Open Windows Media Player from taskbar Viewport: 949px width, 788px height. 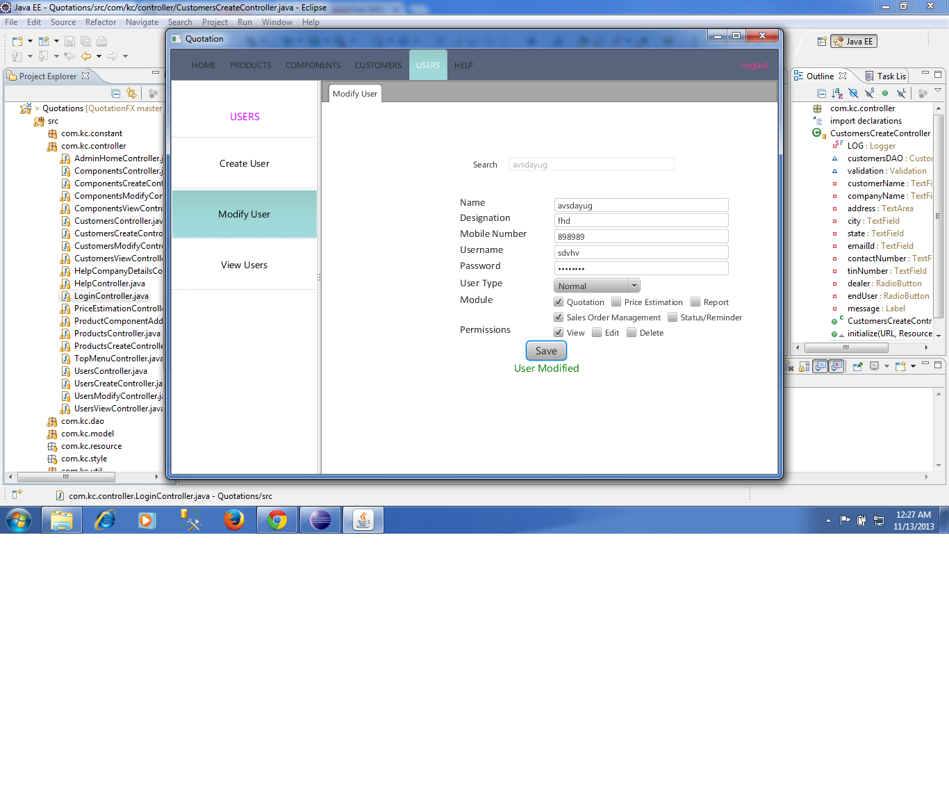click(x=147, y=520)
